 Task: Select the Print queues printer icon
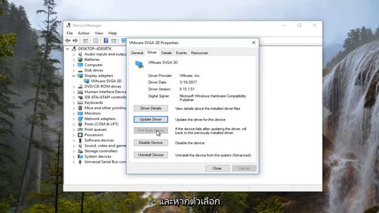81,130
